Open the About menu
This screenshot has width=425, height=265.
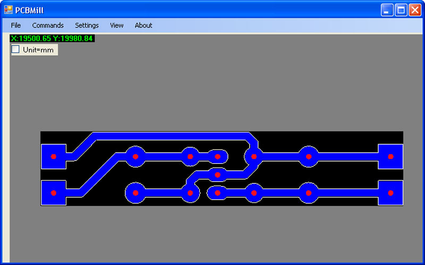click(x=143, y=25)
